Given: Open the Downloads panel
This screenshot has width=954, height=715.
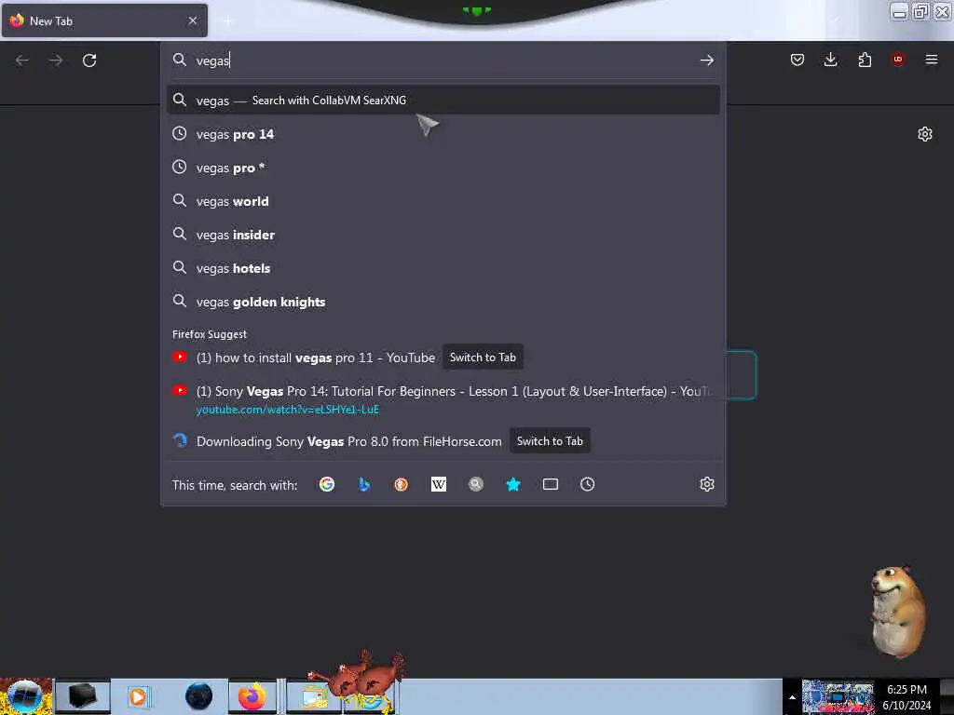Looking at the screenshot, I should pyautogui.click(x=830, y=60).
